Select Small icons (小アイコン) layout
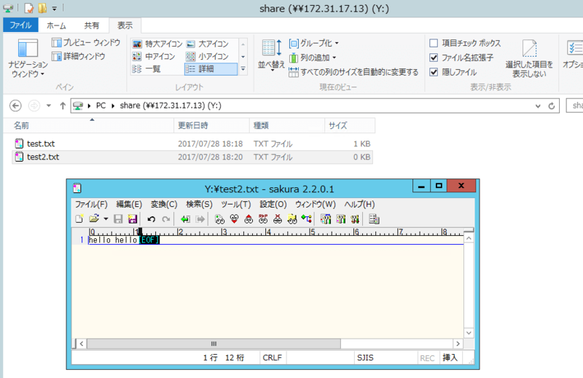This screenshot has width=583, height=378. 207,57
